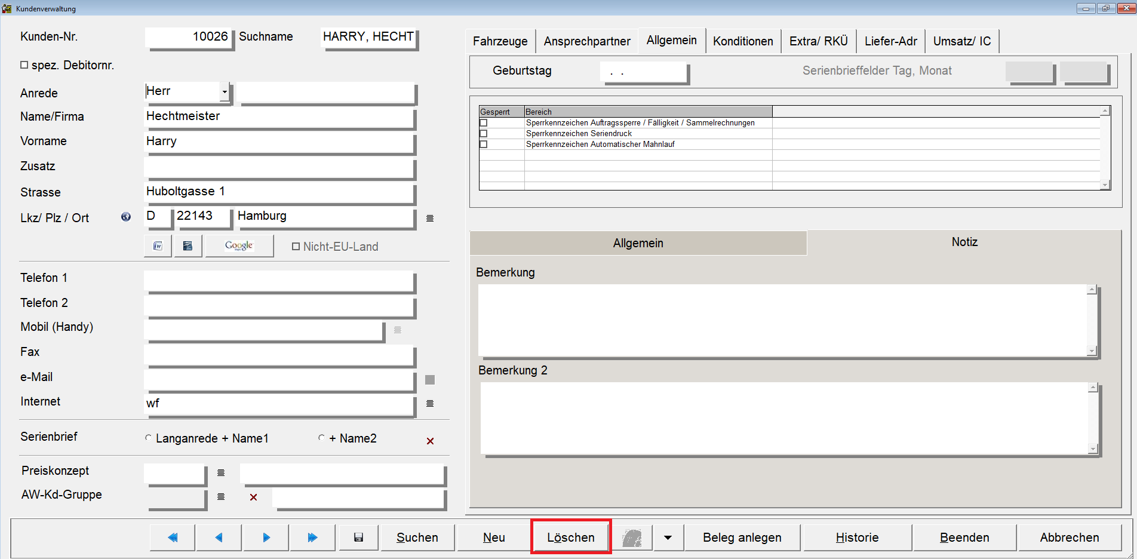Click the Geburtstag date field

tap(644, 72)
